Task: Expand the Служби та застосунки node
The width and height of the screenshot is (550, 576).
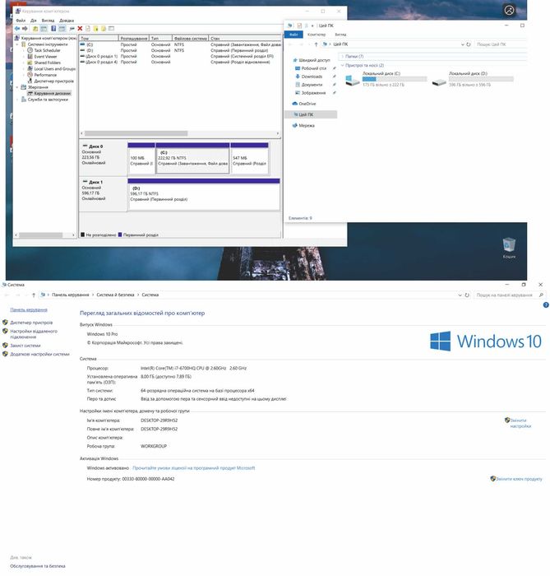Action: [17, 100]
